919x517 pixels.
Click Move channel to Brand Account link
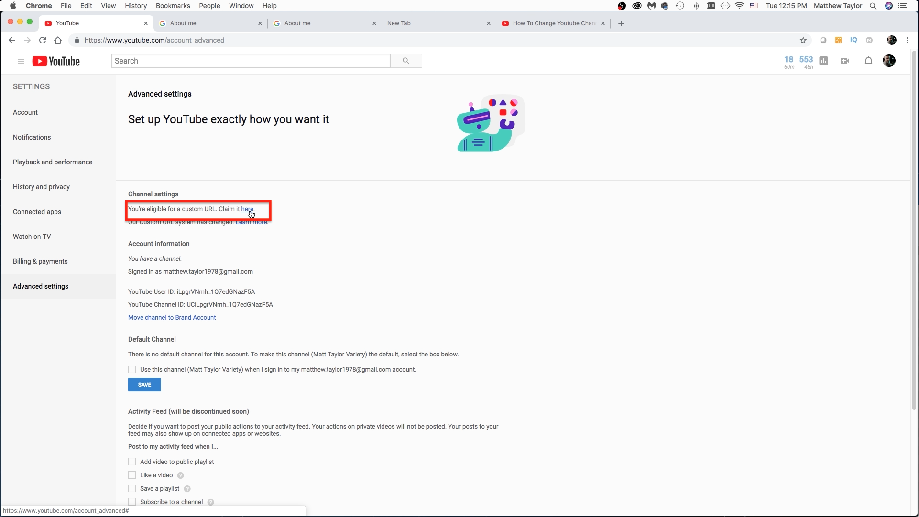tap(172, 317)
